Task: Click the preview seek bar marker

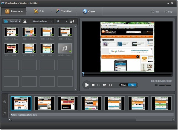Action: pyautogui.click(x=83, y=74)
